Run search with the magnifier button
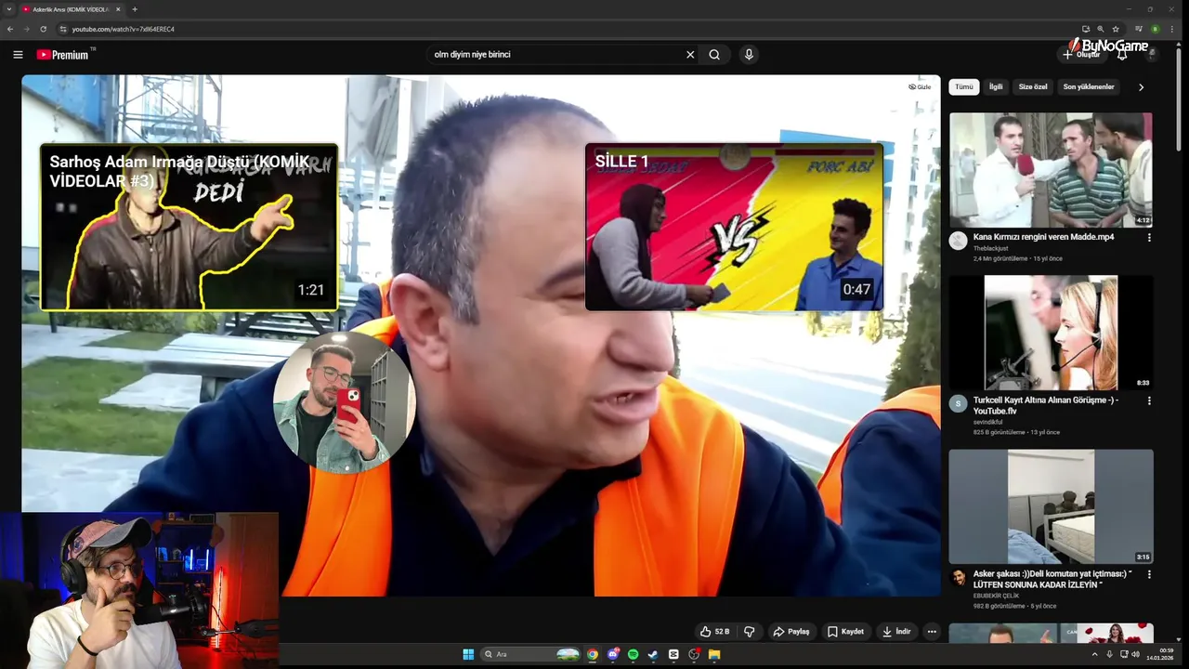Viewport: 1189px width, 669px height. [714, 55]
